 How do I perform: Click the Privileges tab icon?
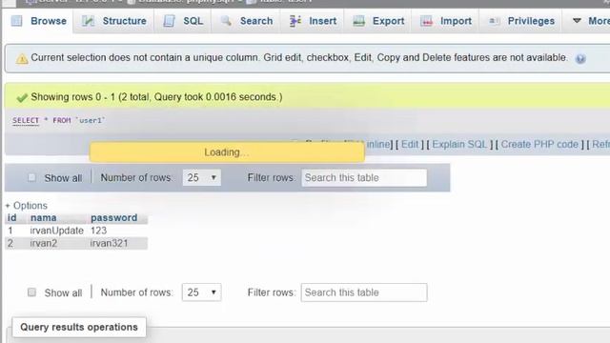pyautogui.click(x=494, y=21)
